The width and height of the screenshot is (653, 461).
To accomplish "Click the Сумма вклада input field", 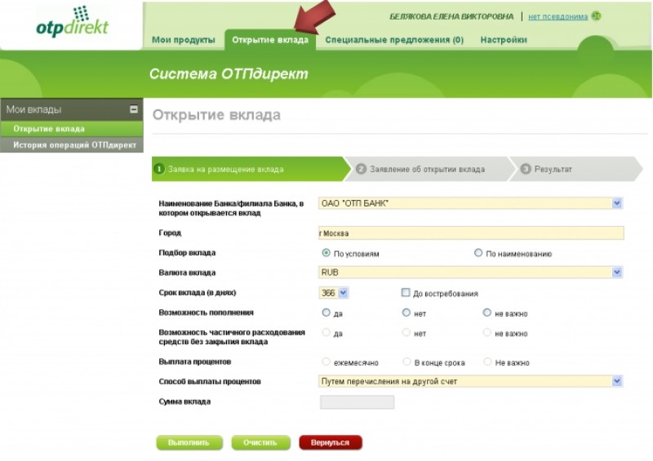I will click(x=357, y=402).
